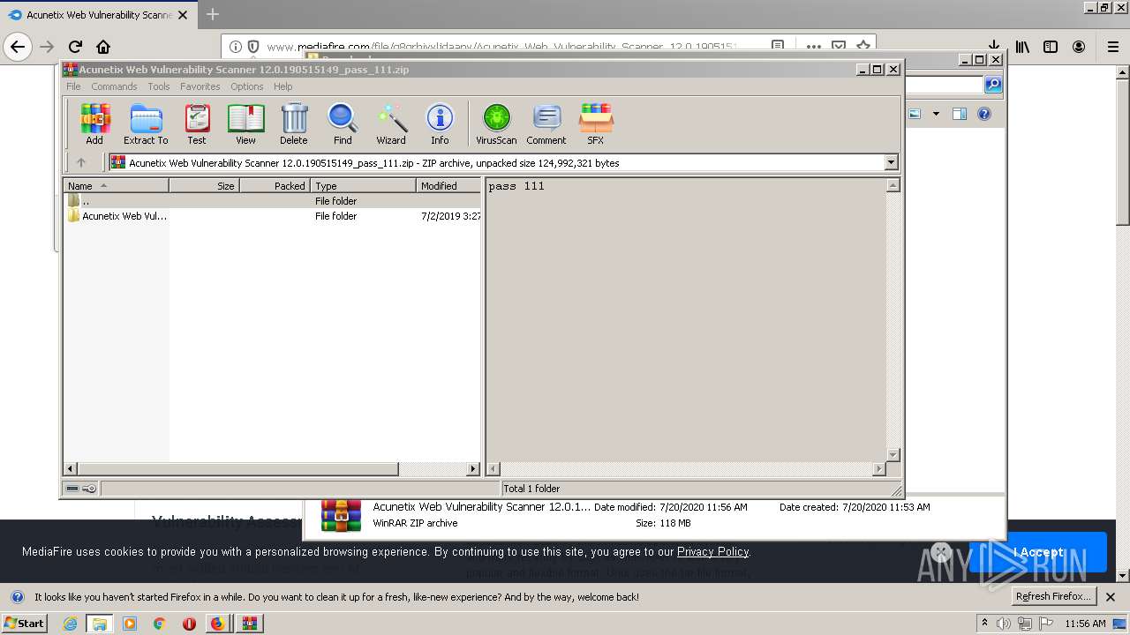1130x635 pixels.
Task: Select the Acunetix Web Vul... folder
Action: pos(273,216)
